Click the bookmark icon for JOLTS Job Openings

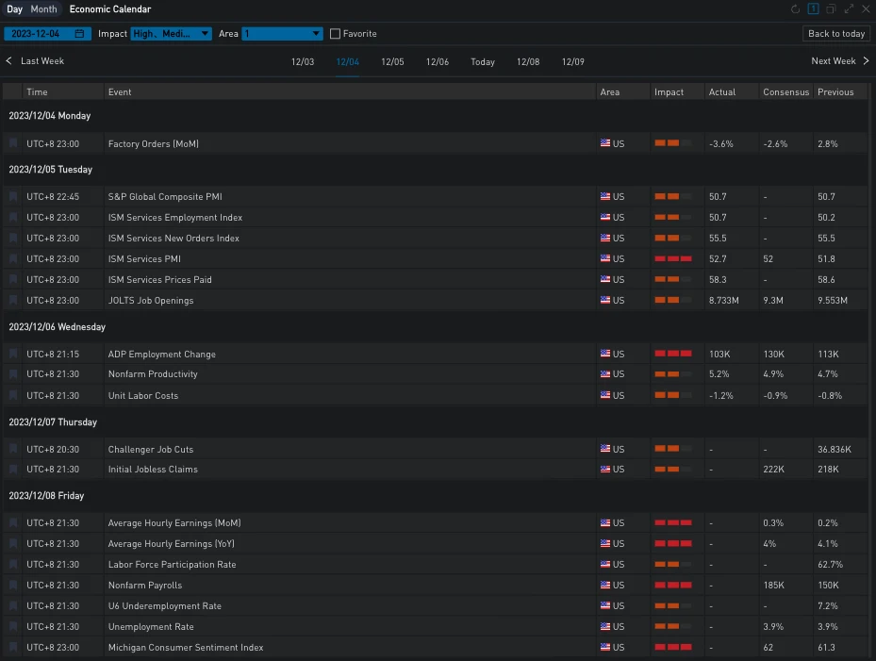pyautogui.click(x=13, y=301)
